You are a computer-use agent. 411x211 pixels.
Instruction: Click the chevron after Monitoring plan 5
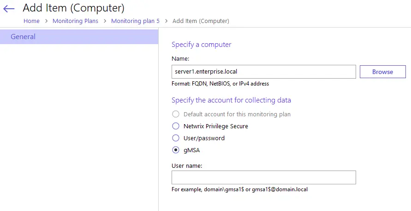[166, 21]
